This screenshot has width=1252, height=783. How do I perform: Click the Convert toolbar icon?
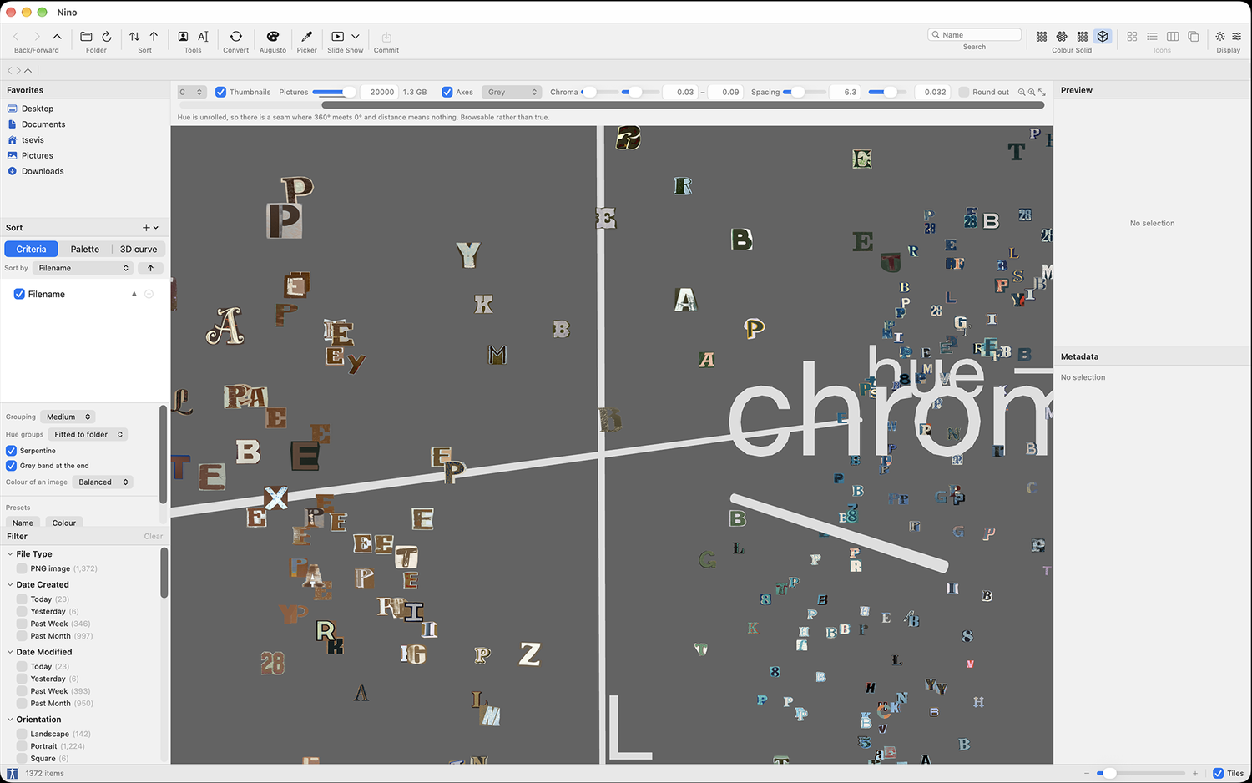[236, 37]
